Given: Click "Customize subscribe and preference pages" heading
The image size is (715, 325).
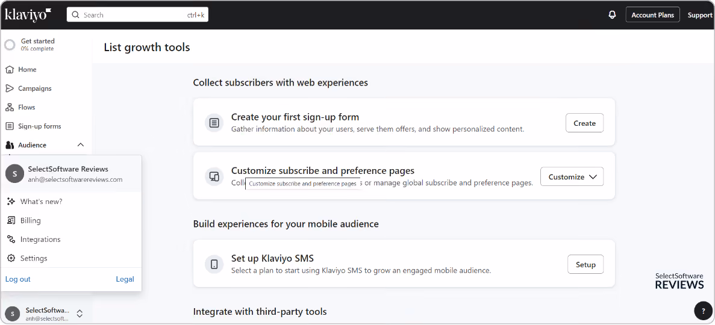Looking at the screenshot, I should [323, 171].
